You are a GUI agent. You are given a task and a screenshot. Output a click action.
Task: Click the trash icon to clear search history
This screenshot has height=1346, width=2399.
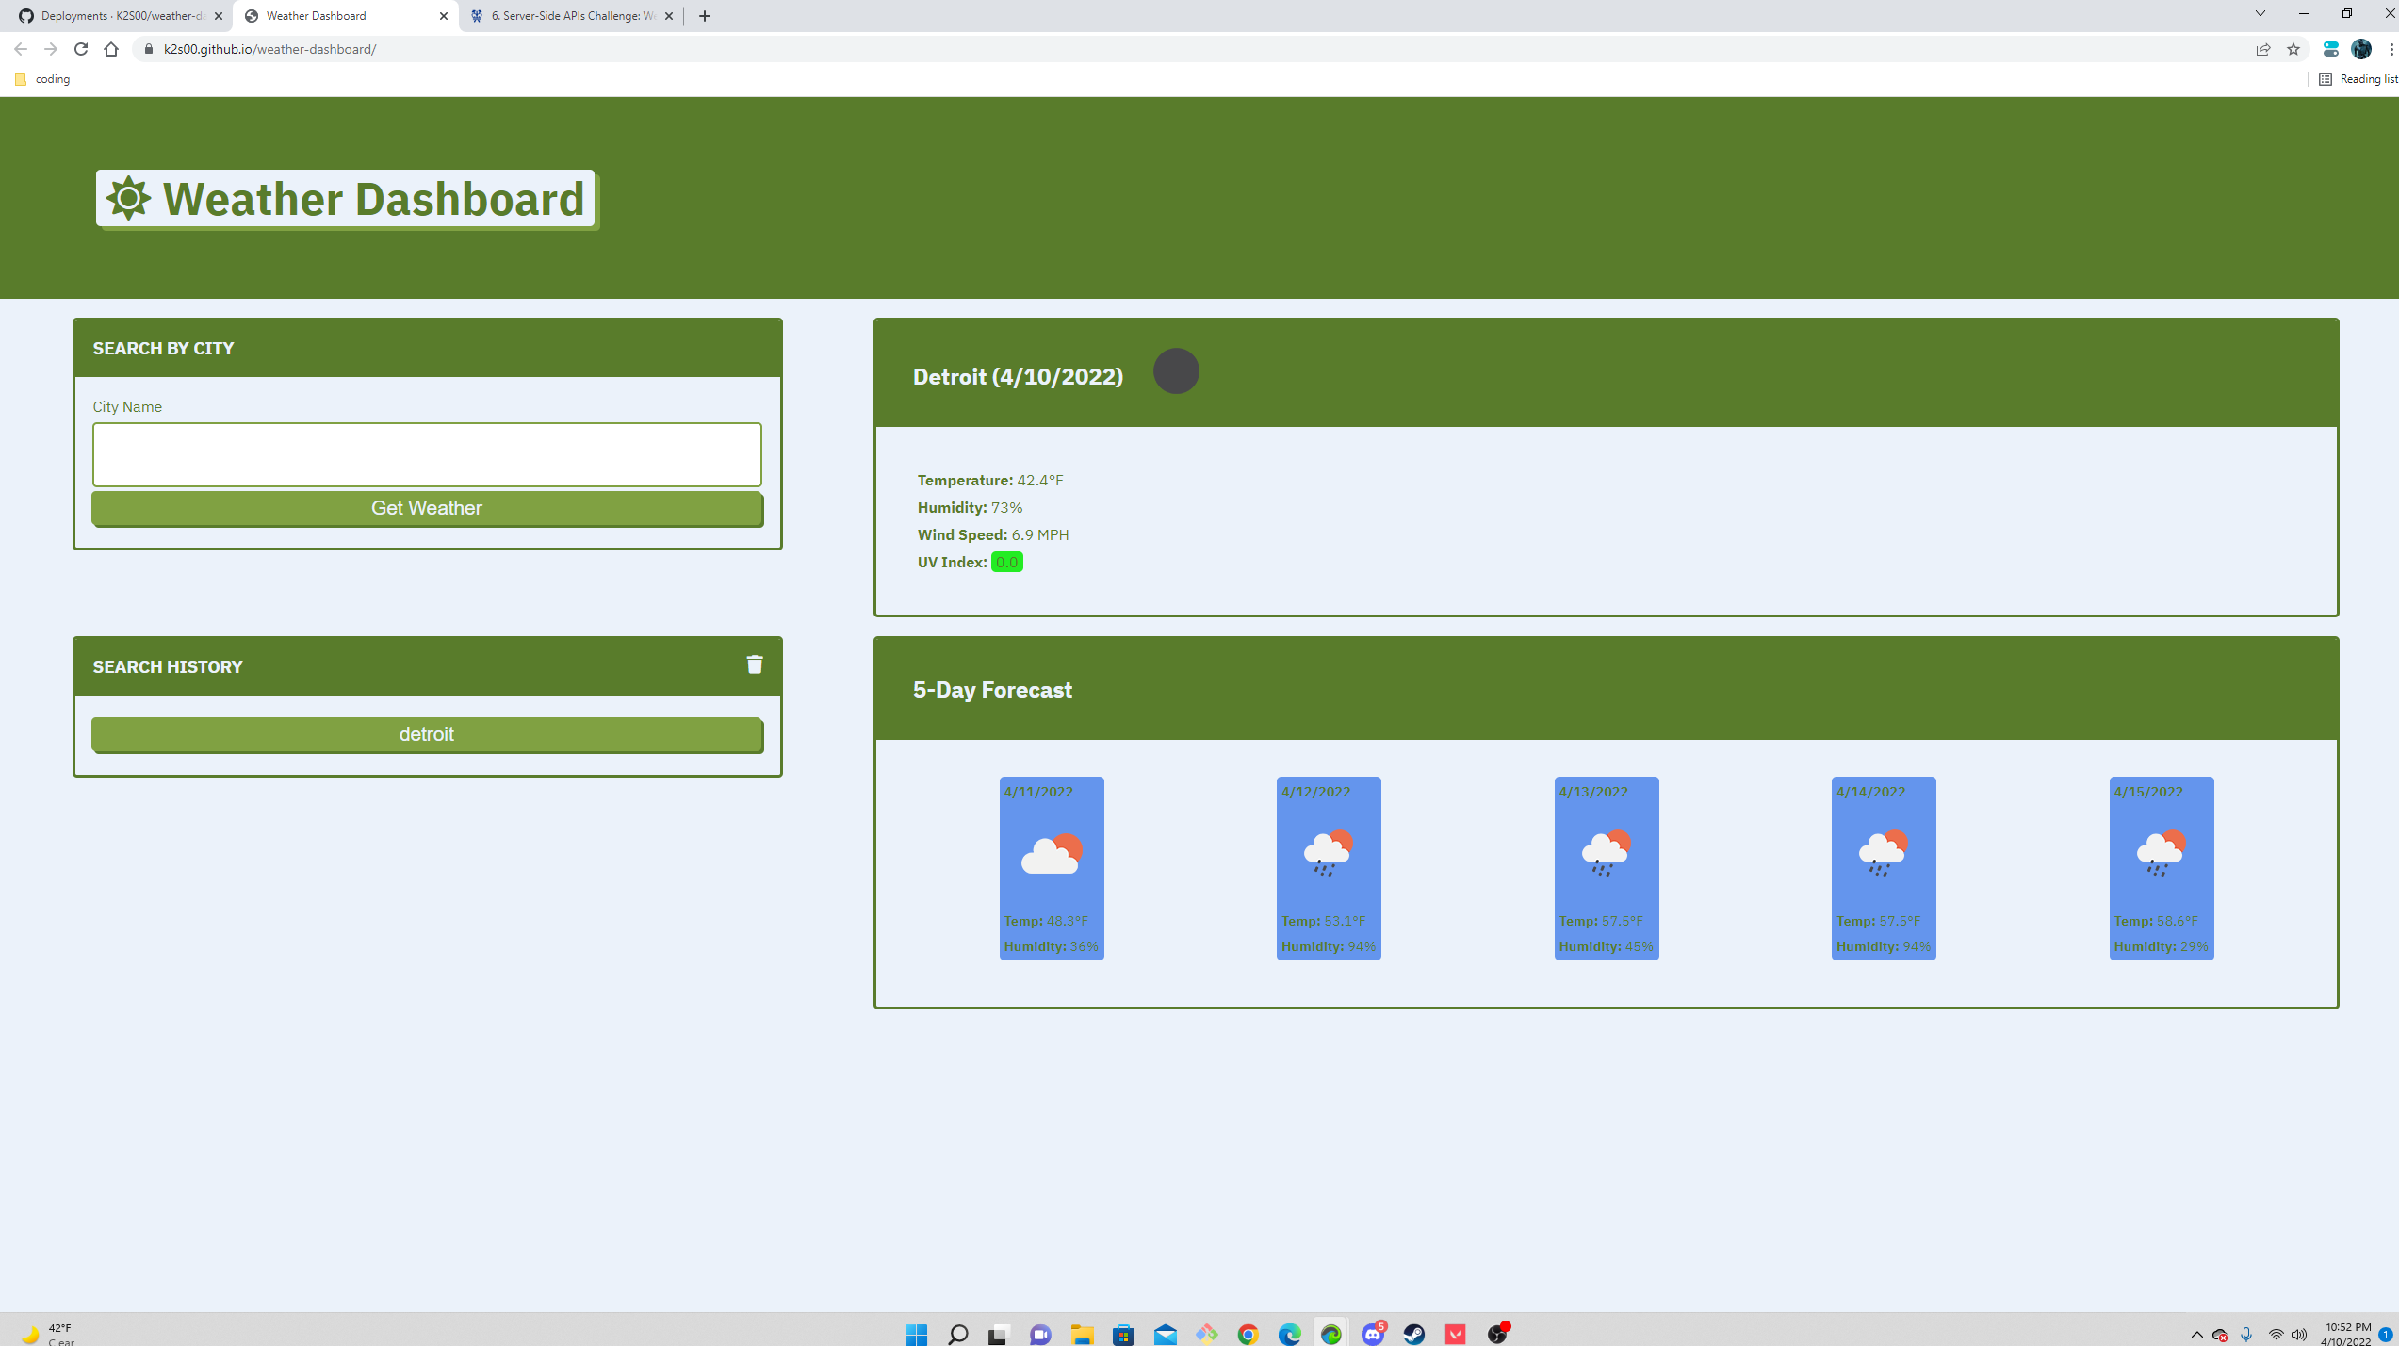755,665
